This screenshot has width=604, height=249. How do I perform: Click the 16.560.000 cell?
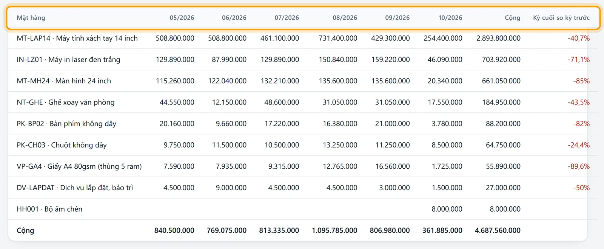393,166
